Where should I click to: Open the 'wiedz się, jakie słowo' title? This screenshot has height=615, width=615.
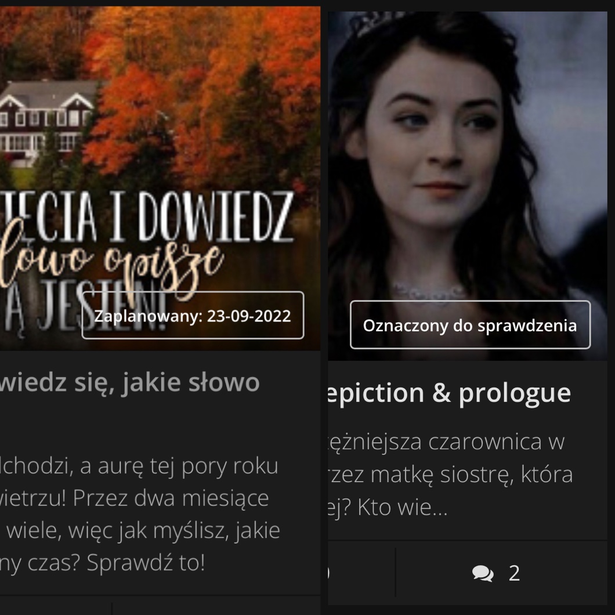[x=130, y=382]
